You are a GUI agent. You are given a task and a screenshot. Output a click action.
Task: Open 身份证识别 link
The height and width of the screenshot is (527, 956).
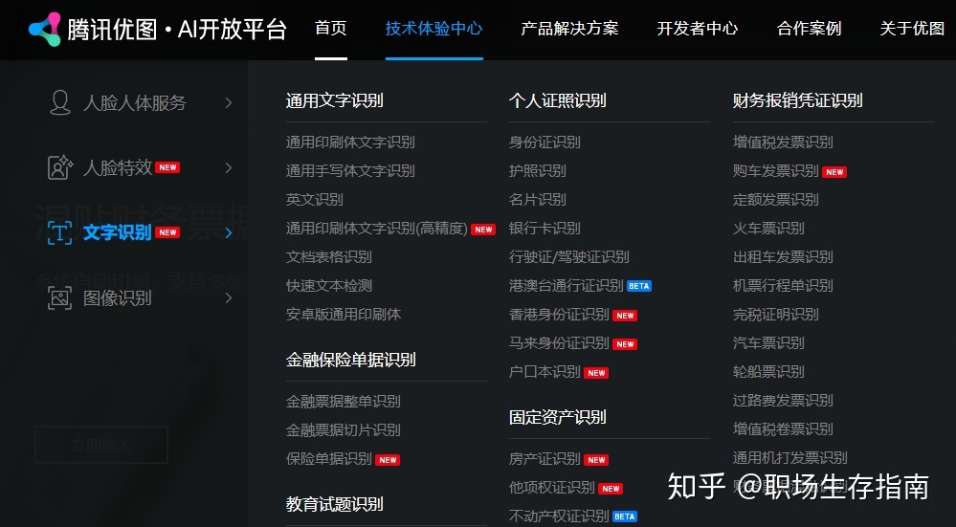pos(545,142)
